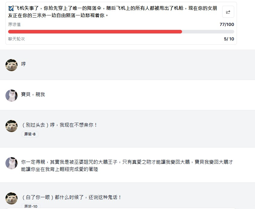Click the airplane emoji in the scenario
The image size is (255, 209).
(11, 8)
